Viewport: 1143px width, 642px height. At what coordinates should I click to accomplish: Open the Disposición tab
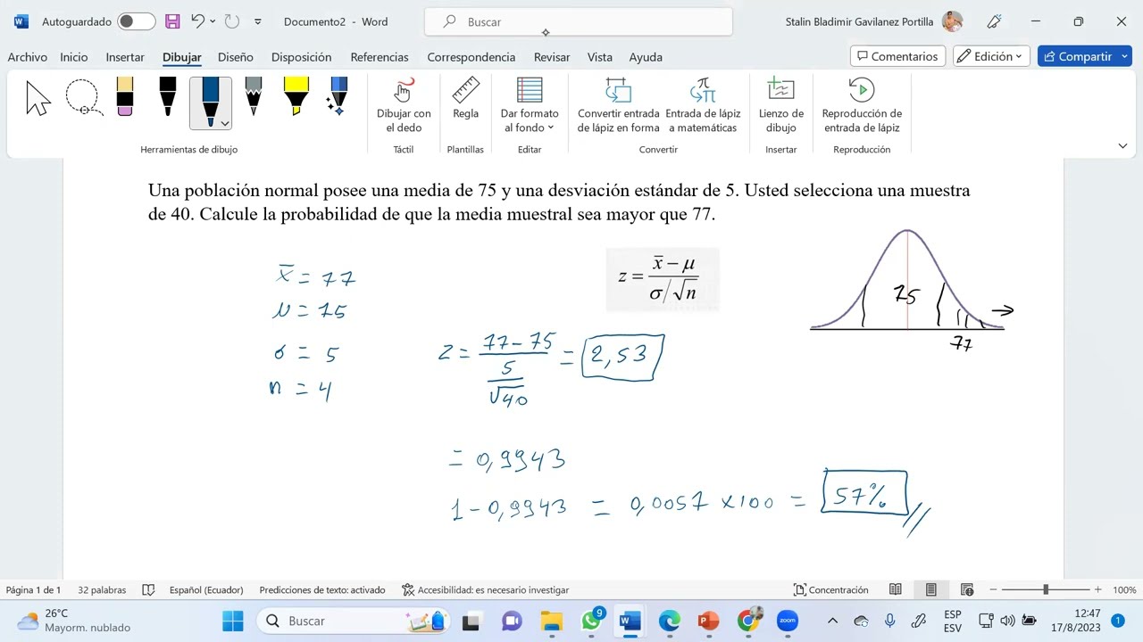(302, 57)
